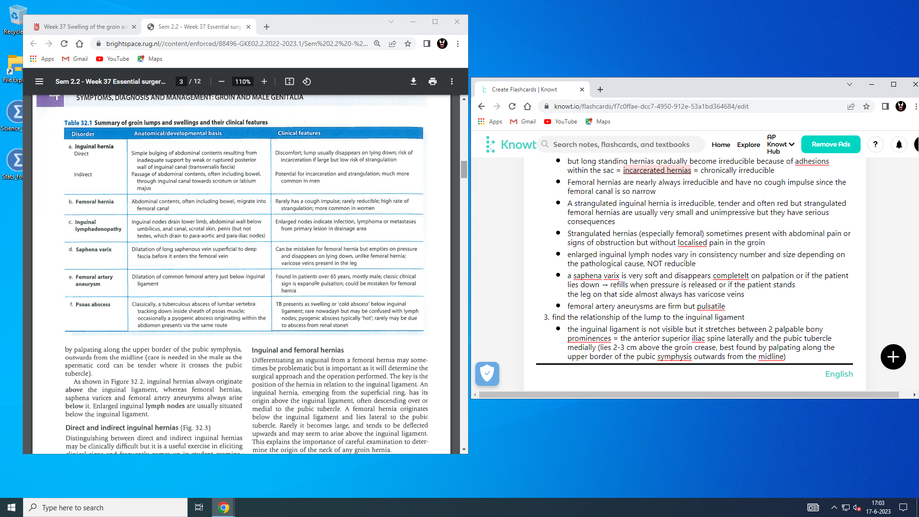
Task: Open zoom options in Brightspace address bar
Action: click(377, 44)
